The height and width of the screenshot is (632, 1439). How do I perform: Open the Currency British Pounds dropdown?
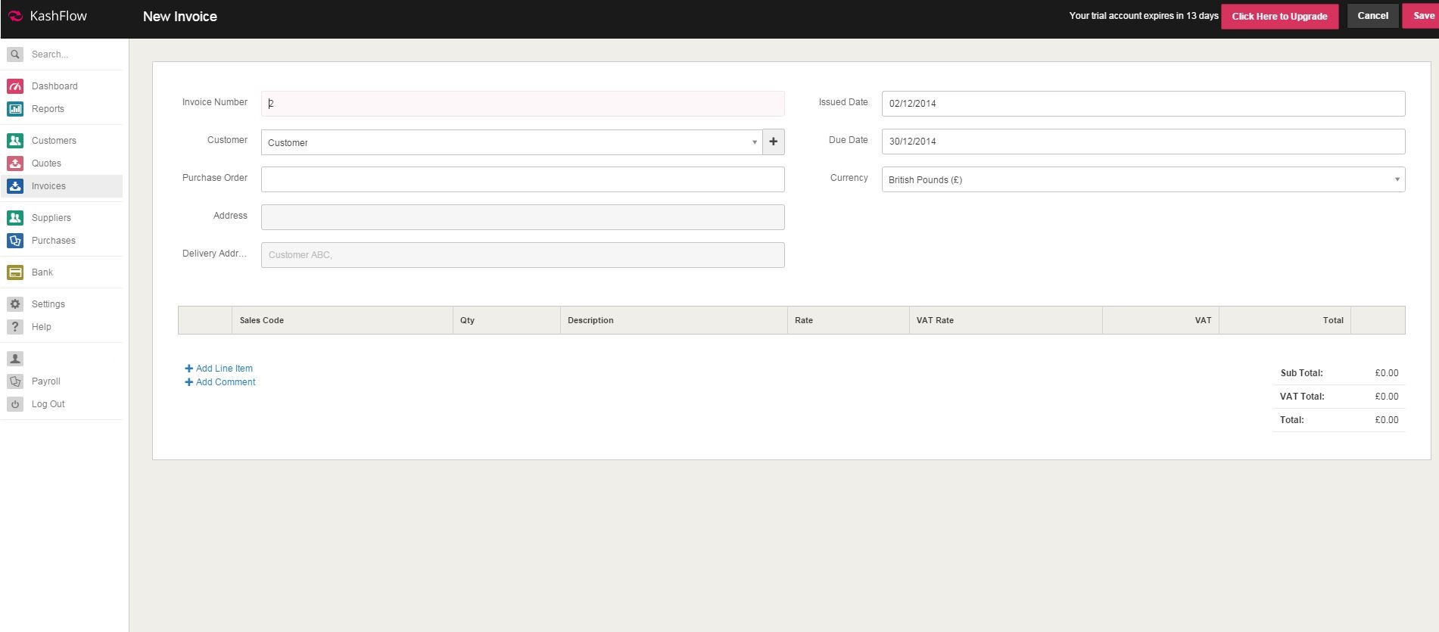pos(1142,180)
